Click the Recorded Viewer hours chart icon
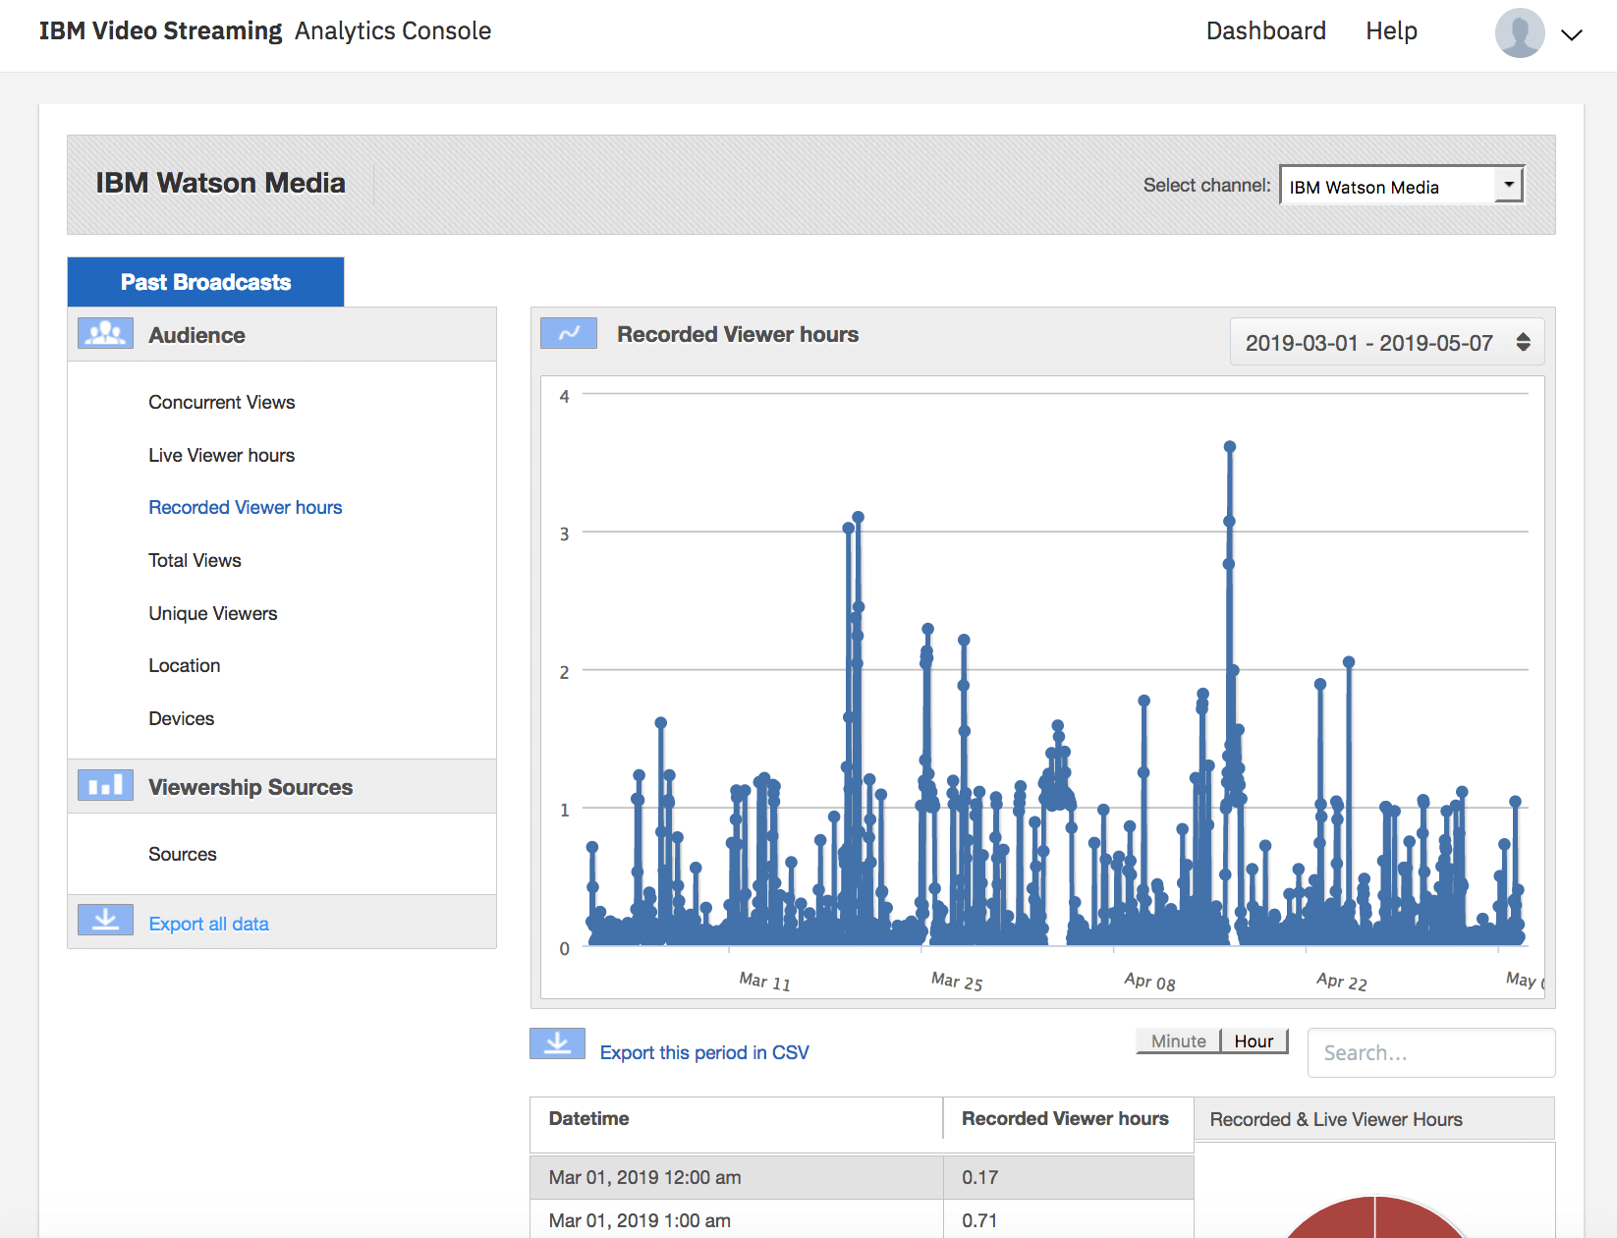The width and height of the screenshot is (1617, 1238). click(x=568, y=334)
